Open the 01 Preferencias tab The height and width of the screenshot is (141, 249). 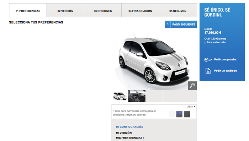pyautogui.click(x=28, y=10)
